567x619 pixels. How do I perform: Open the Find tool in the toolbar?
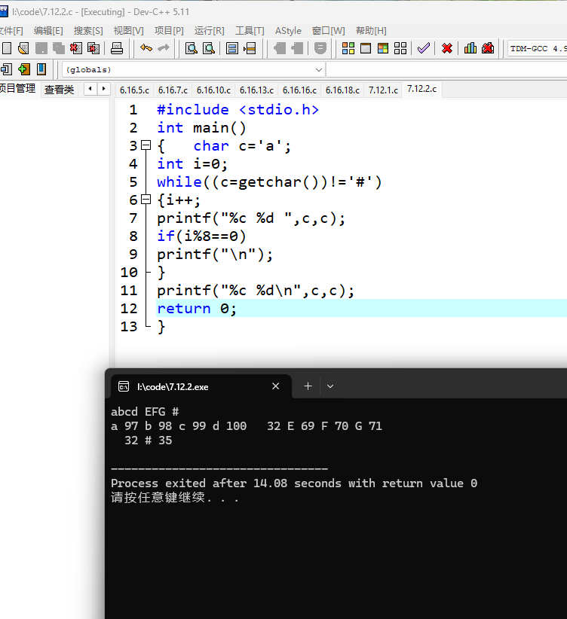point(192,48)
